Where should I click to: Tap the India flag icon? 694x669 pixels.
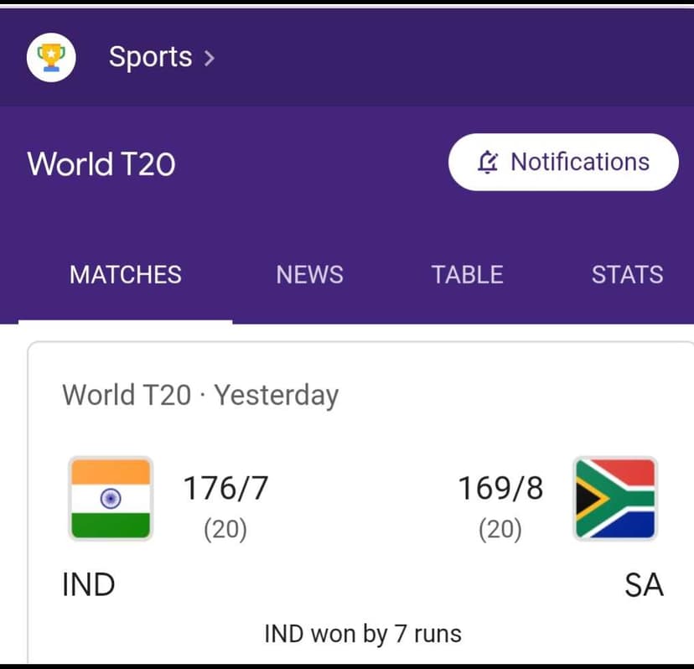click(110, 499)
